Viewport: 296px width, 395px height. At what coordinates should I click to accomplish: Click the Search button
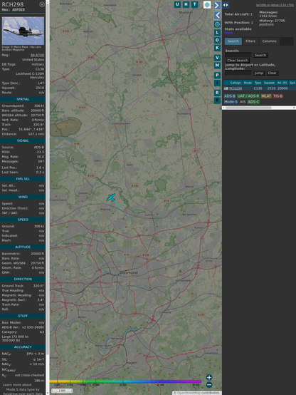260,55
